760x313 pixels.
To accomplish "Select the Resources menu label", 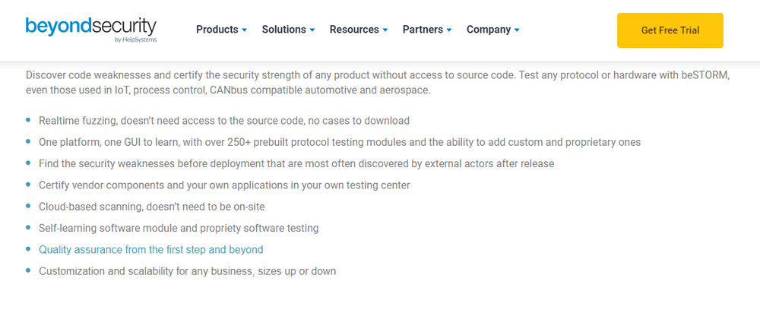I will pos(354,30).
